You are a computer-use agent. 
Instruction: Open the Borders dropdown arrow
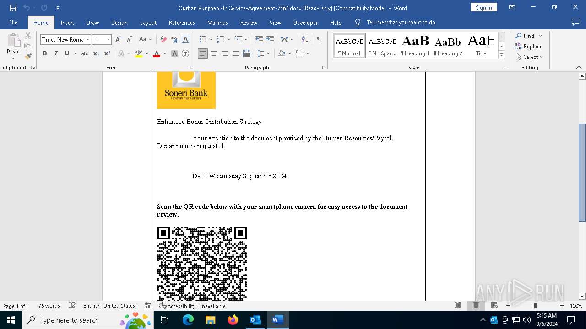click(x=308, y=53)
